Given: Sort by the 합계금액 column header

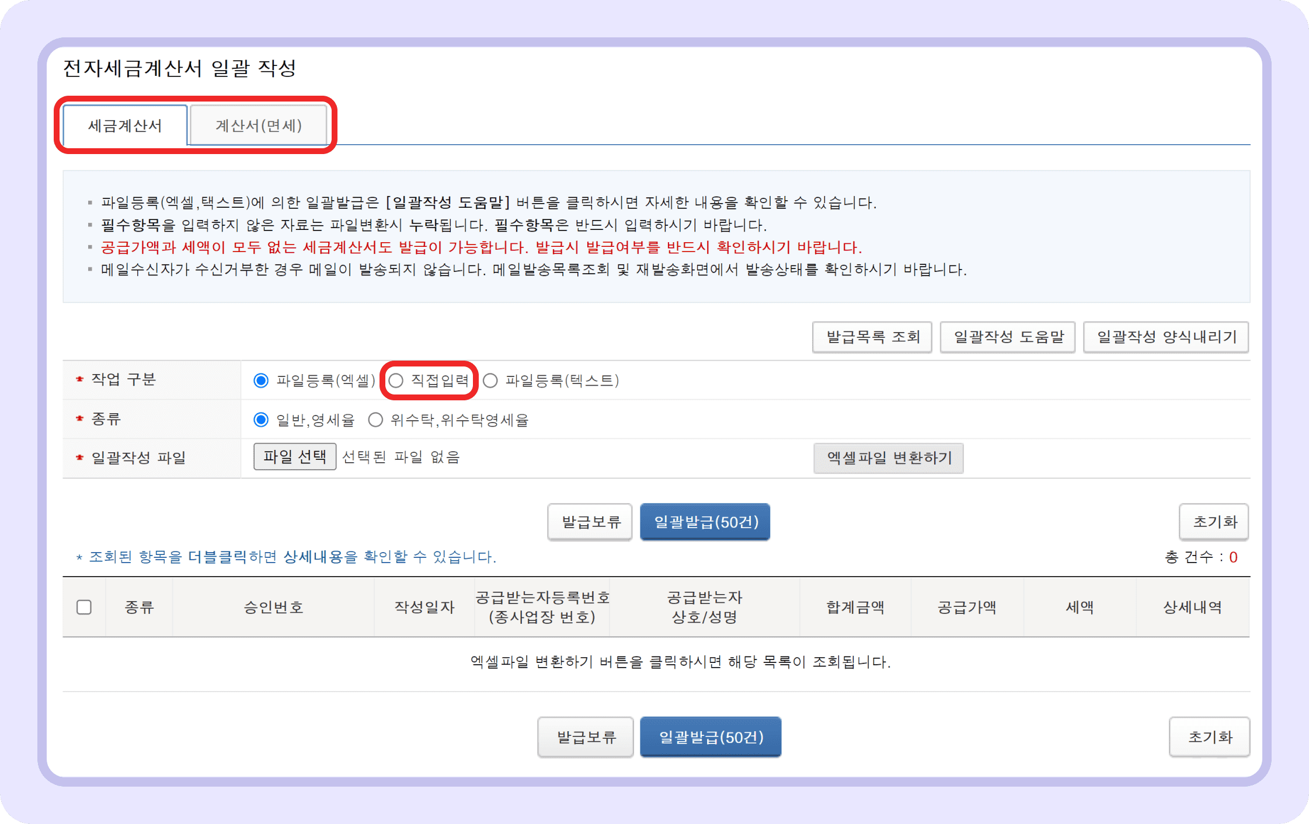Looking at the screenshot, I should 855,607.
